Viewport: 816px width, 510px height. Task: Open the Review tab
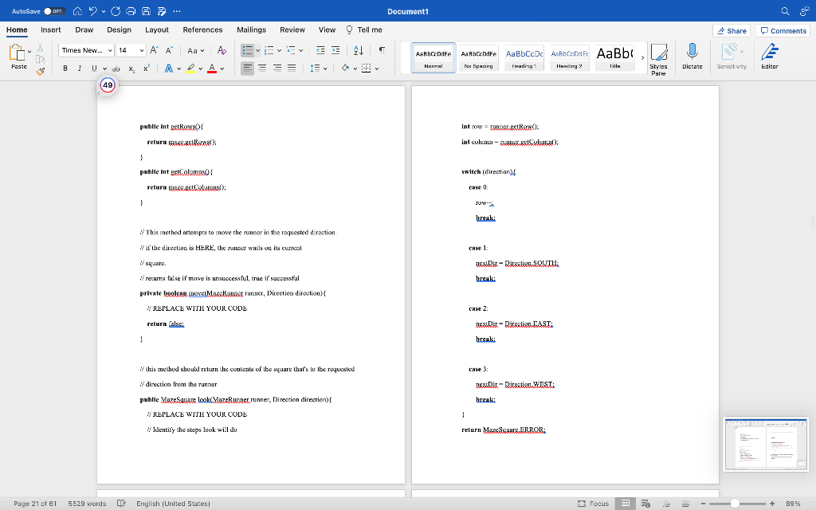(x=292, y=29)
